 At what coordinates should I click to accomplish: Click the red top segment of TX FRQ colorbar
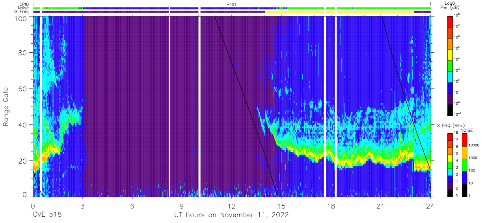click(x=450, y=137)
